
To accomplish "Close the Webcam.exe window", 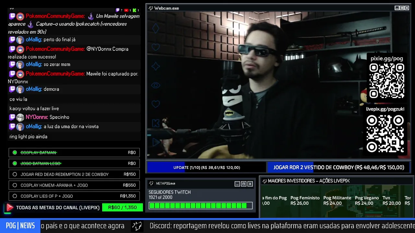I will point(407,8).
